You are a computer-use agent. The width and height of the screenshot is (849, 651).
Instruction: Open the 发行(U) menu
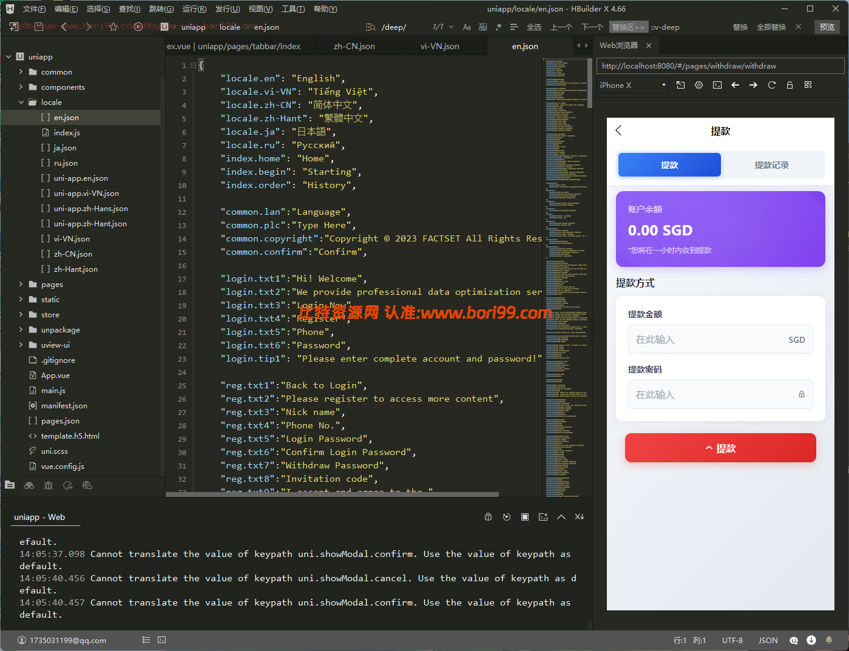pyautogui.click(x=228, y=9)
